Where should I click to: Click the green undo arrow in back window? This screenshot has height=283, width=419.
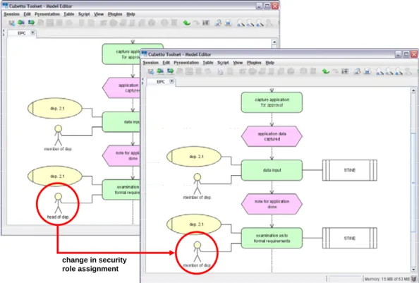(x=186, y=23)
